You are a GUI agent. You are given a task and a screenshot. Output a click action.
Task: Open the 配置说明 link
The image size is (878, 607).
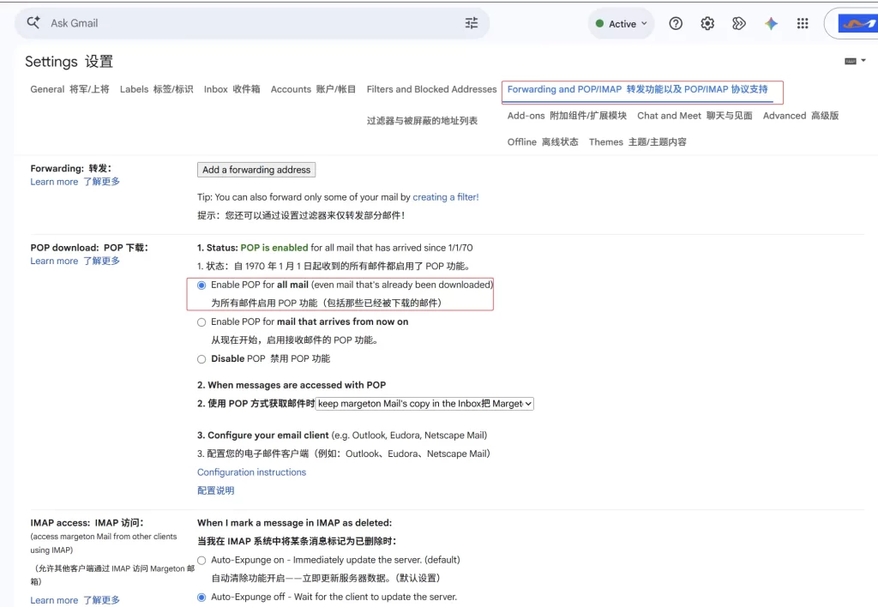(215, 490)
